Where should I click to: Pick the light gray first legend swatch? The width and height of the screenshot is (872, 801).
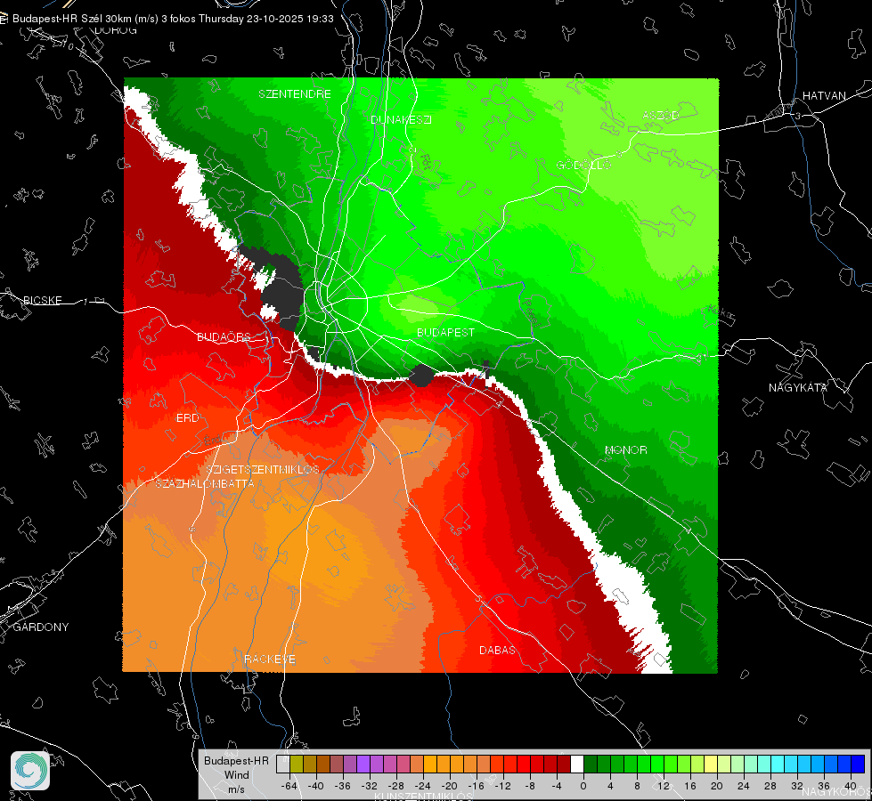(283, 765)
